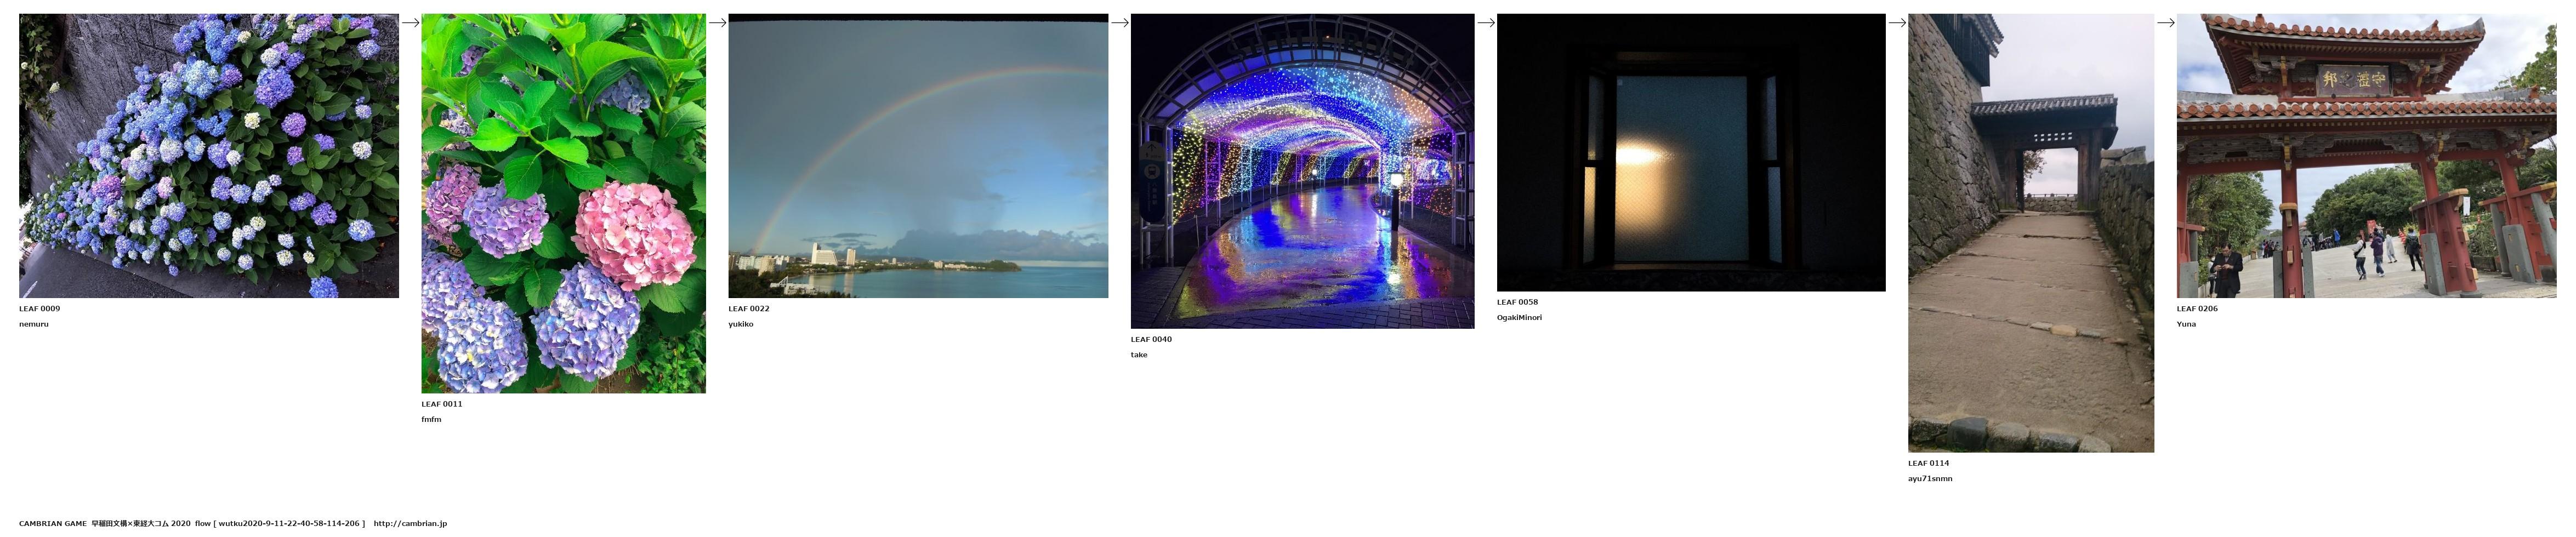2576x537 pixels.
Task: Open the dark glowing window photo
Action: [x=1690, y=152]
